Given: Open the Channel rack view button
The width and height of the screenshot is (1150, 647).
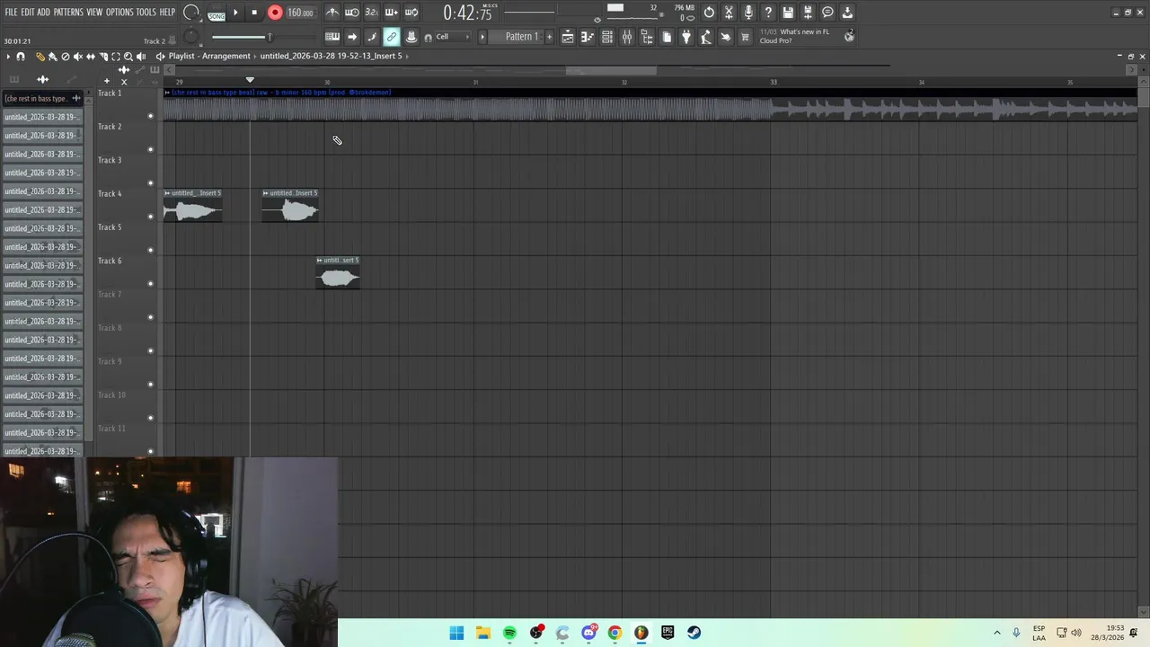Looking at the screenshot, I should [x=607, y=37].
